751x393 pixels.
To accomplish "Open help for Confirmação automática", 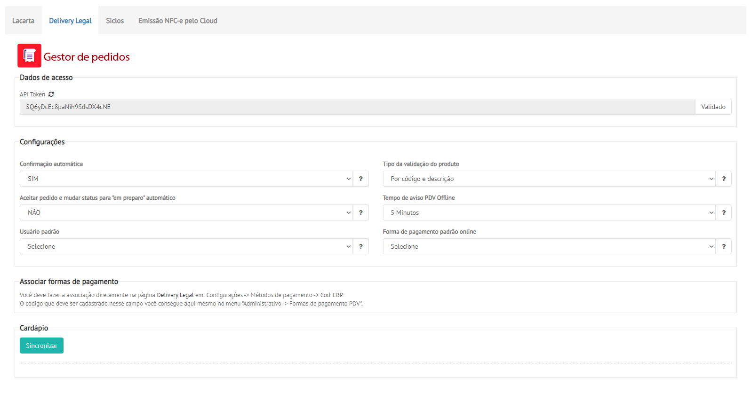I will click(x=361, y=179).
